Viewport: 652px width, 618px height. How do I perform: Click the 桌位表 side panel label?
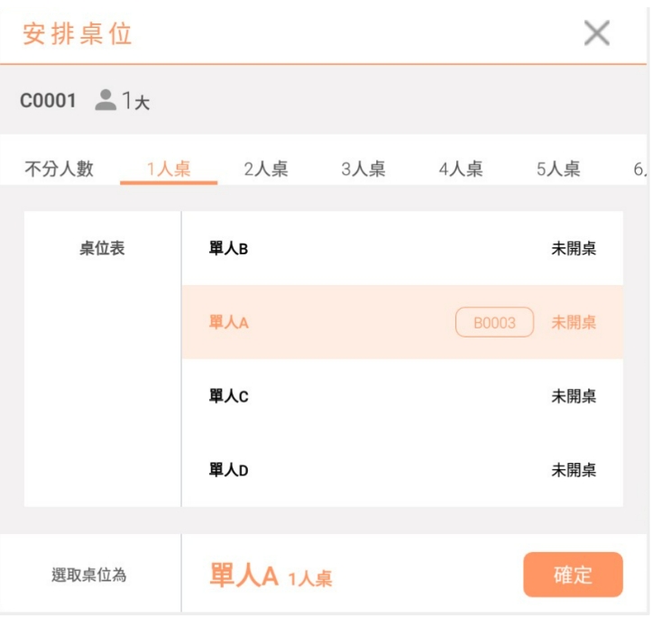tap(102, 249)
